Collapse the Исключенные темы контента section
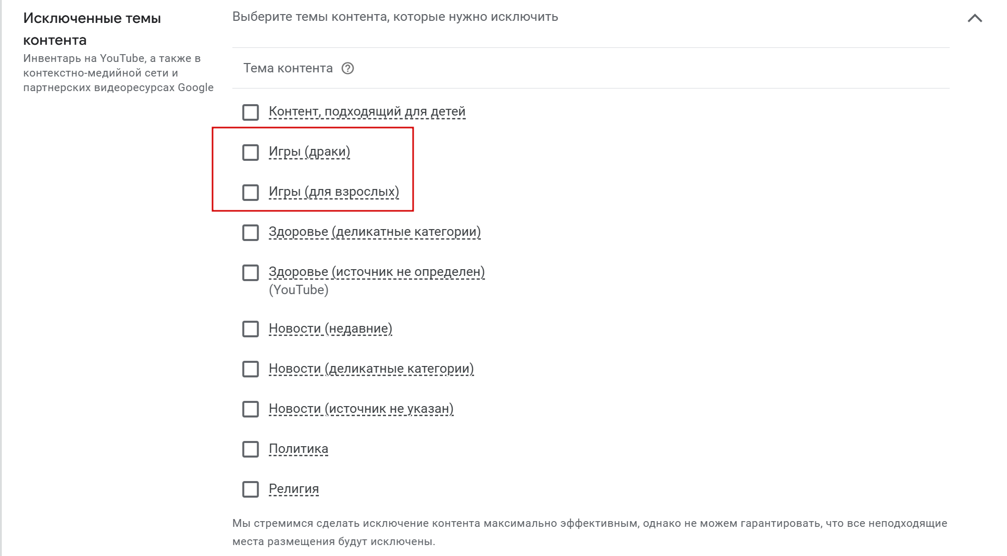The height and width of the screenshot is (556, 1007). pyautogui.click(x=975, y=19)
